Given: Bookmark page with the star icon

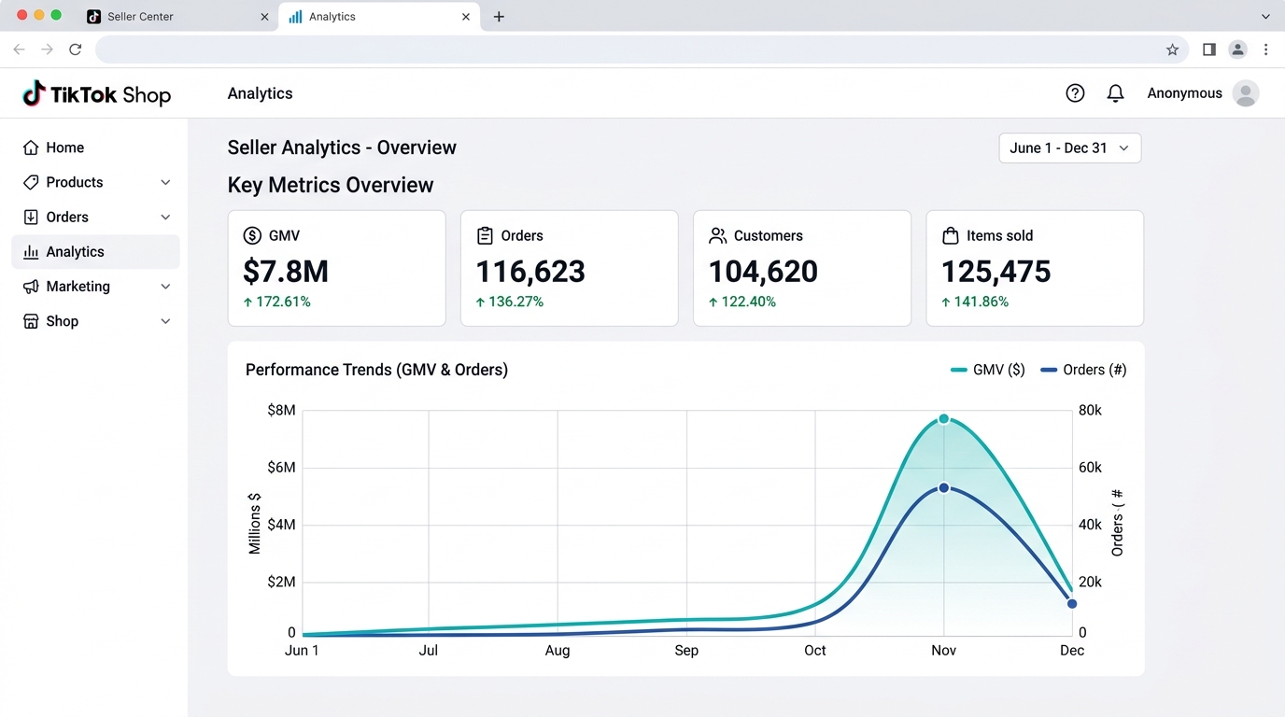Looking at the screenshot, I should coord(1172,49).
